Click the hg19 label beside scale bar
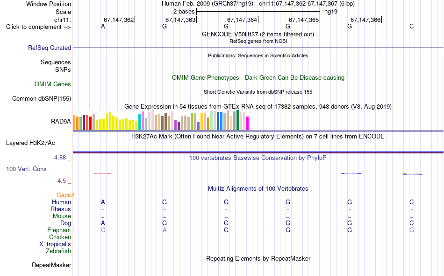 (x=331, y=12)
